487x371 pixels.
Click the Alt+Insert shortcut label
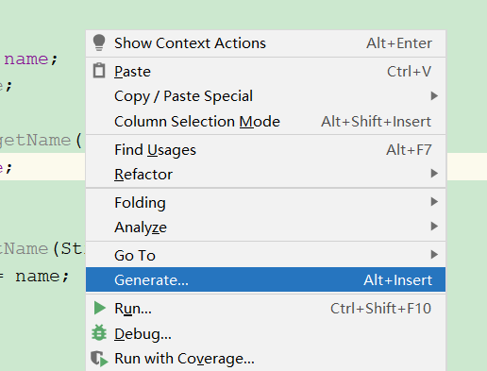click(397, 280)
